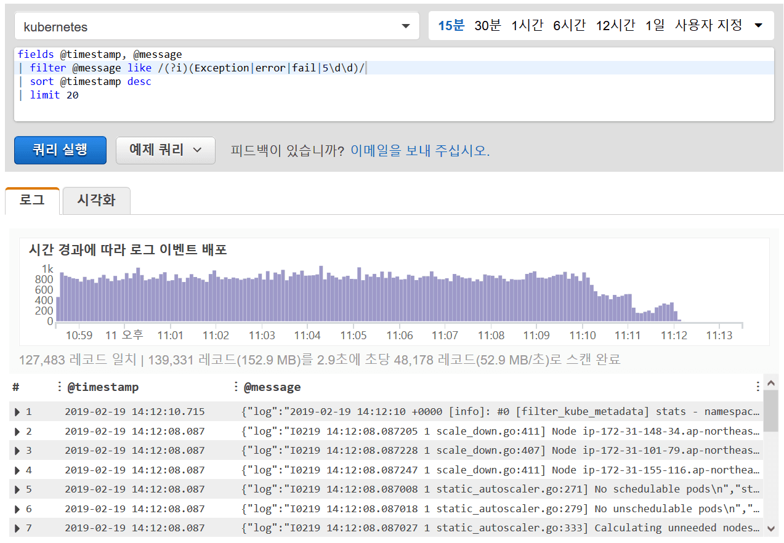Open the kubernetes log group dropdown
Image resolution: width=784 pixels, height=543 pixels.
[216, 26]
